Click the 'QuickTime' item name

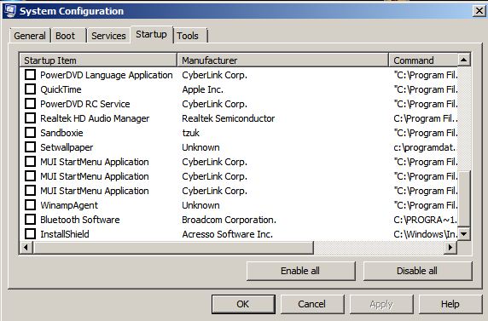point(61,89)
